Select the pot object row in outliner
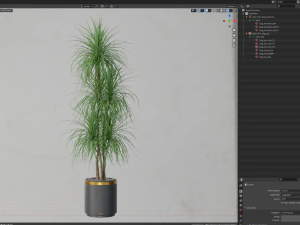 tap(261, 34)
